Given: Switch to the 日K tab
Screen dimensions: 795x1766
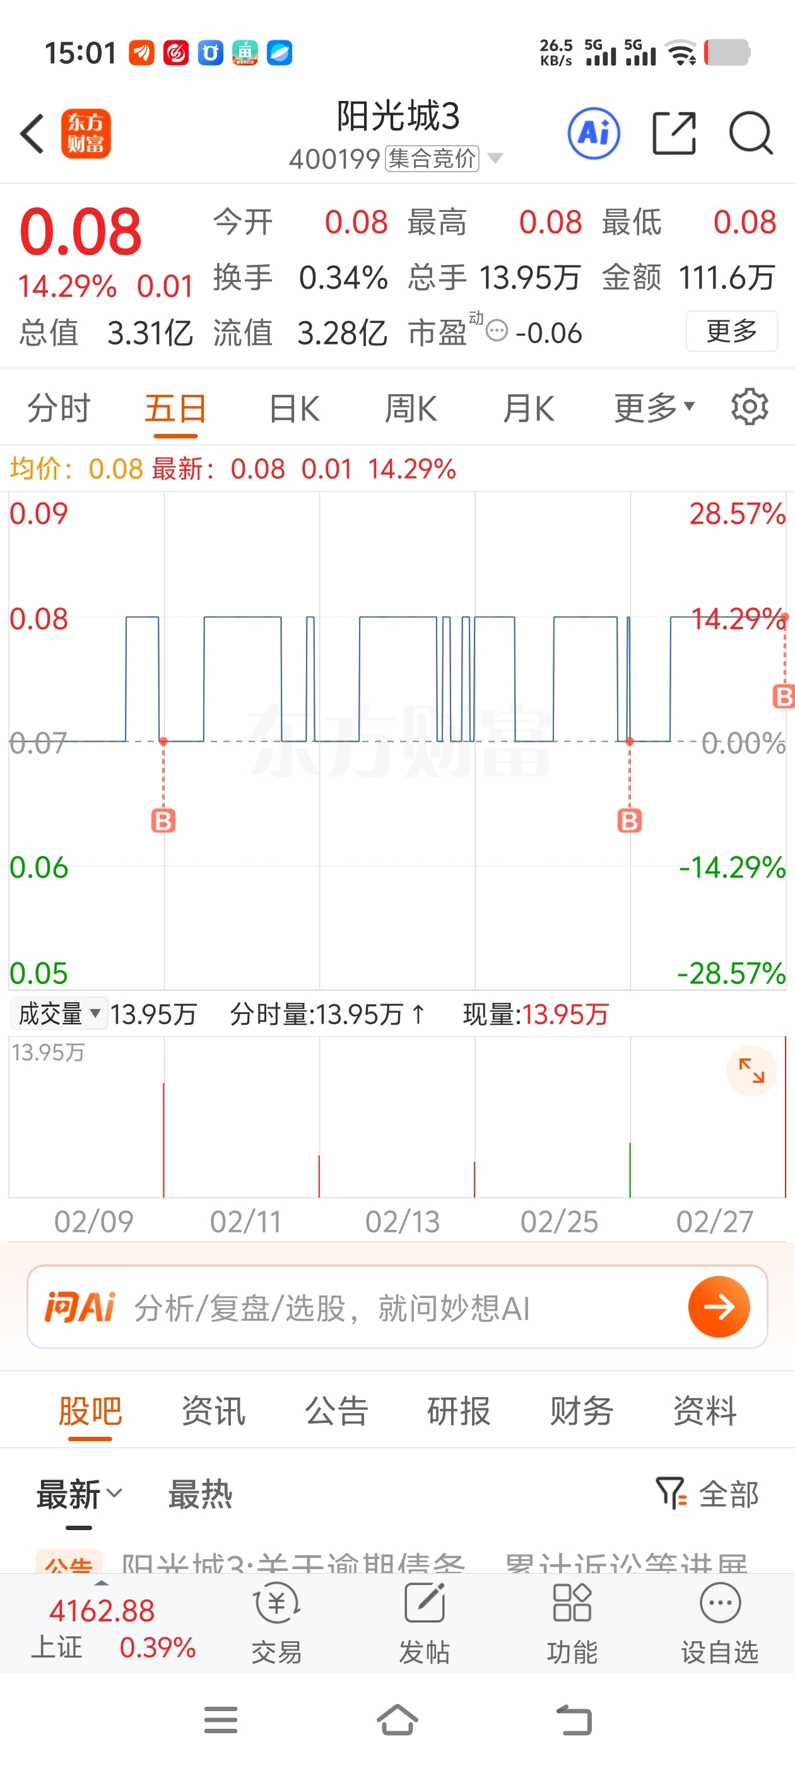Looking at the screenshot, I should point(294,409).
